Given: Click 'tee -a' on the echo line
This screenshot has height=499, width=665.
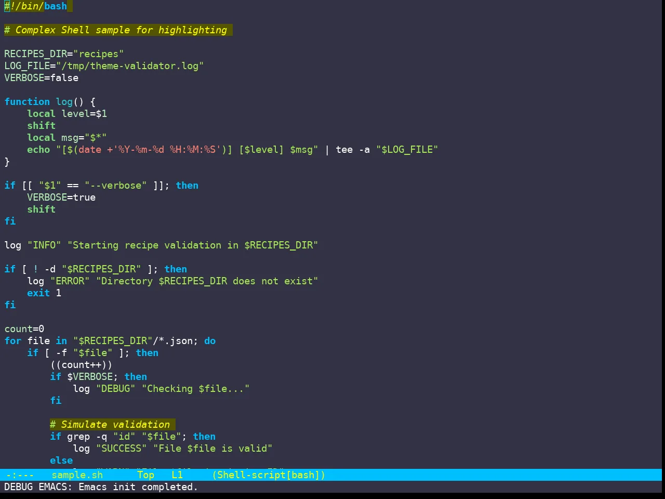Looking at the screenshot, I should [x=353, y=150].
